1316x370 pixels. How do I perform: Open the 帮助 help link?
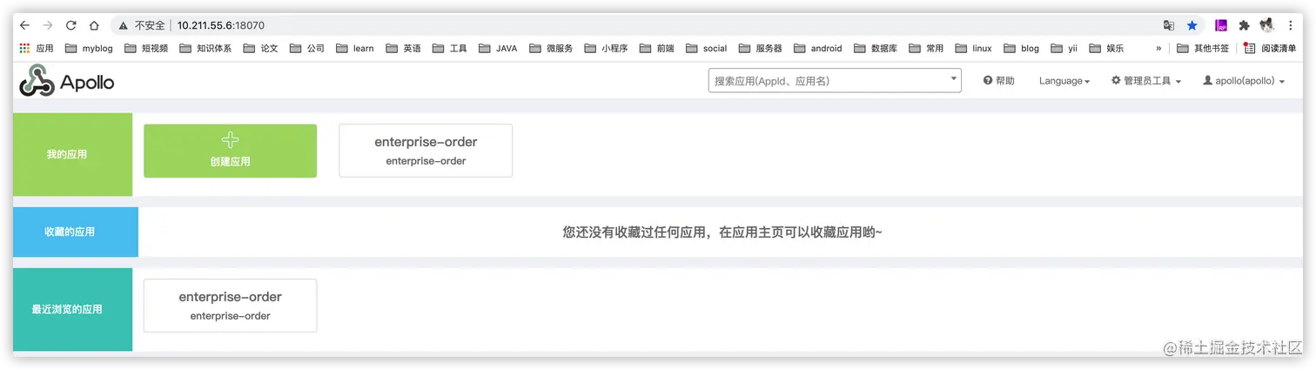(x=999, y=81)
